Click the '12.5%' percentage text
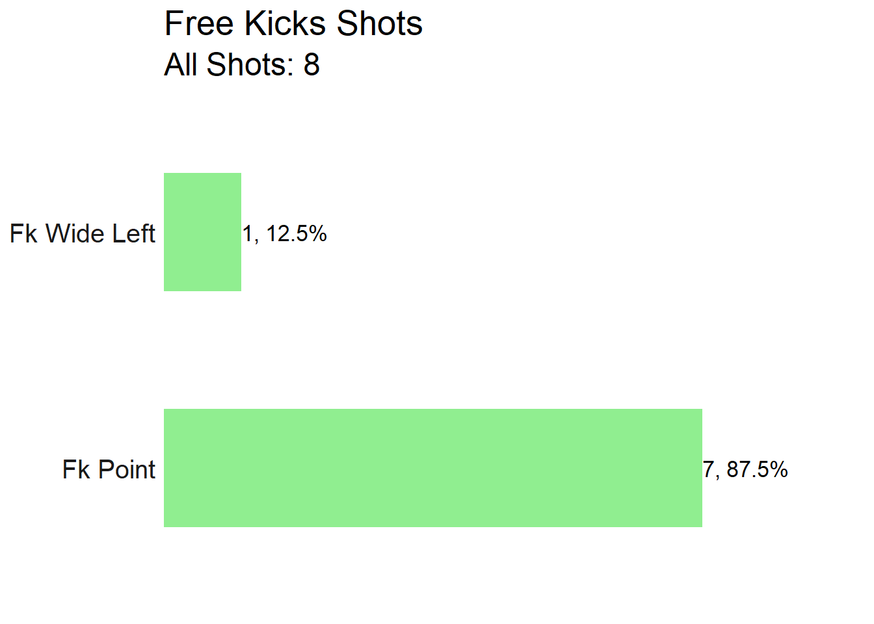This screenshot has width=874, height=624. [297, 233]
